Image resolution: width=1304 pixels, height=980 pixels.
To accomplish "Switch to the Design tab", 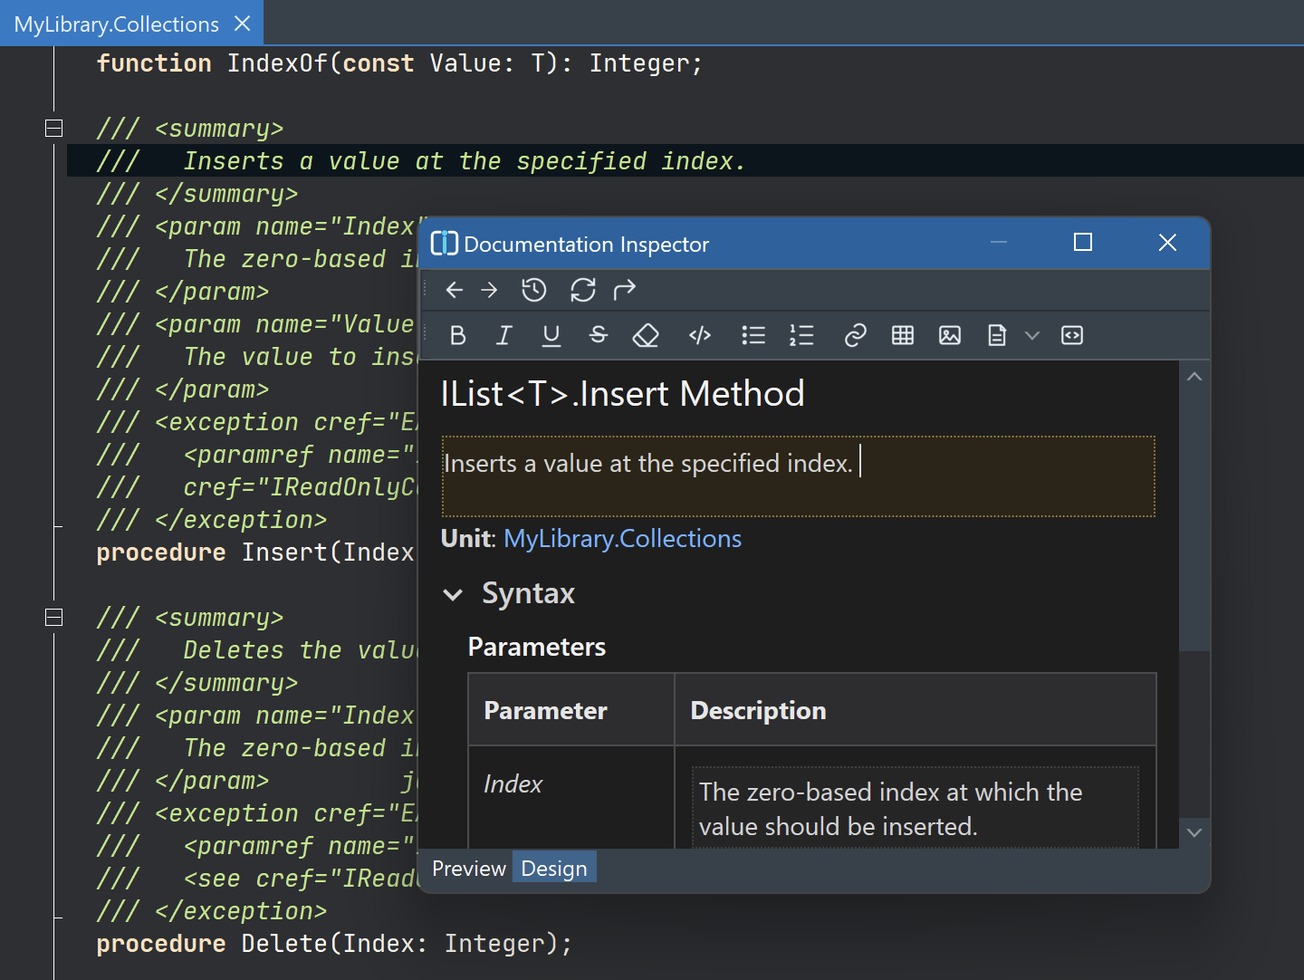I will coord(554,869).
